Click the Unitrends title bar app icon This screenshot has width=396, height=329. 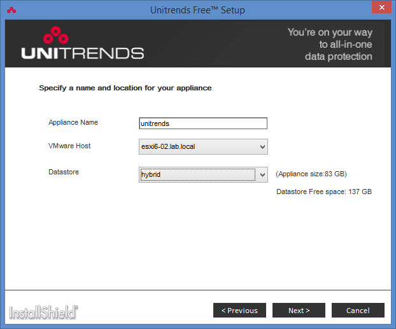point(11,10)
